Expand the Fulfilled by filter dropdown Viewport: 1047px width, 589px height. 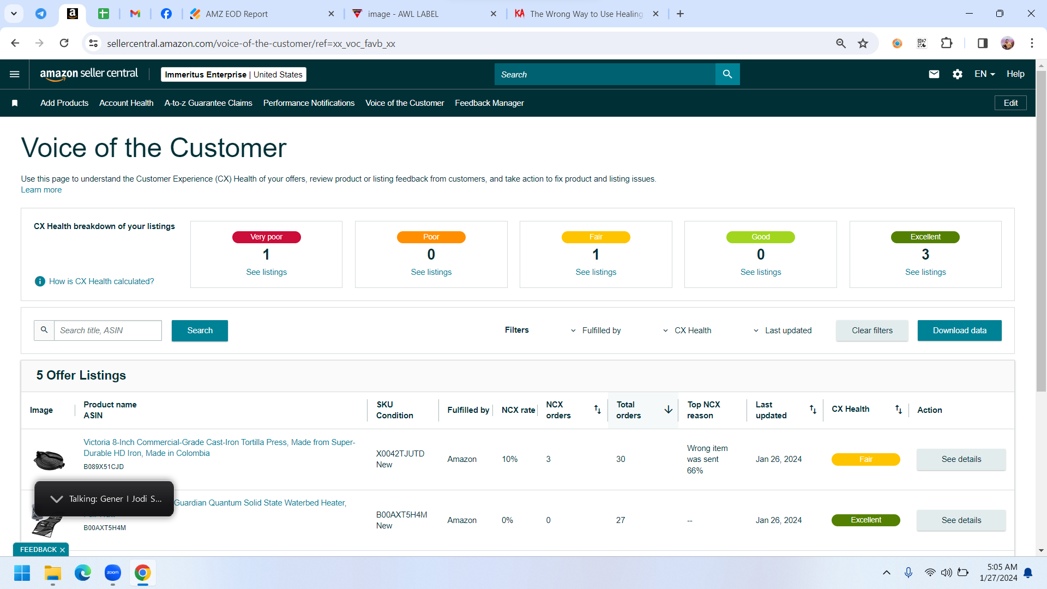[595, 330]
